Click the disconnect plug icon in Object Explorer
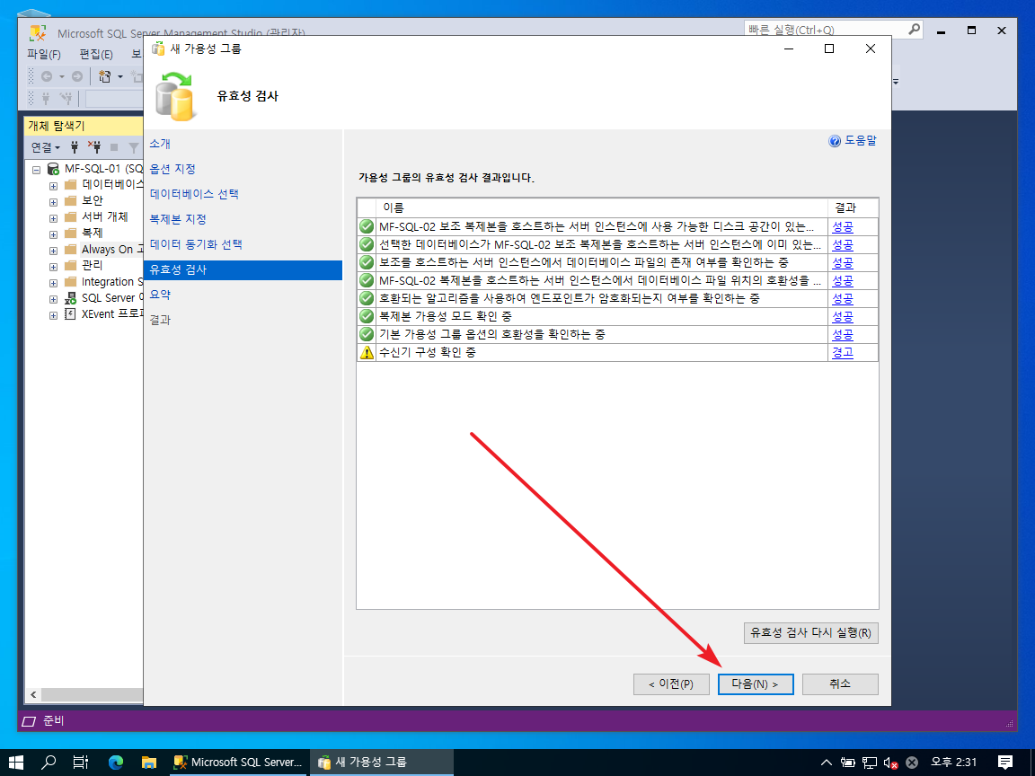The height and width of the screenshot is (776, 1035). 94,146
